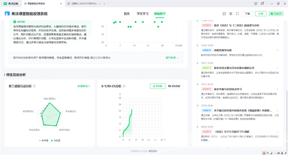
Task: Toggle 参考值 legend in radar chart
Action: point(44,141)
